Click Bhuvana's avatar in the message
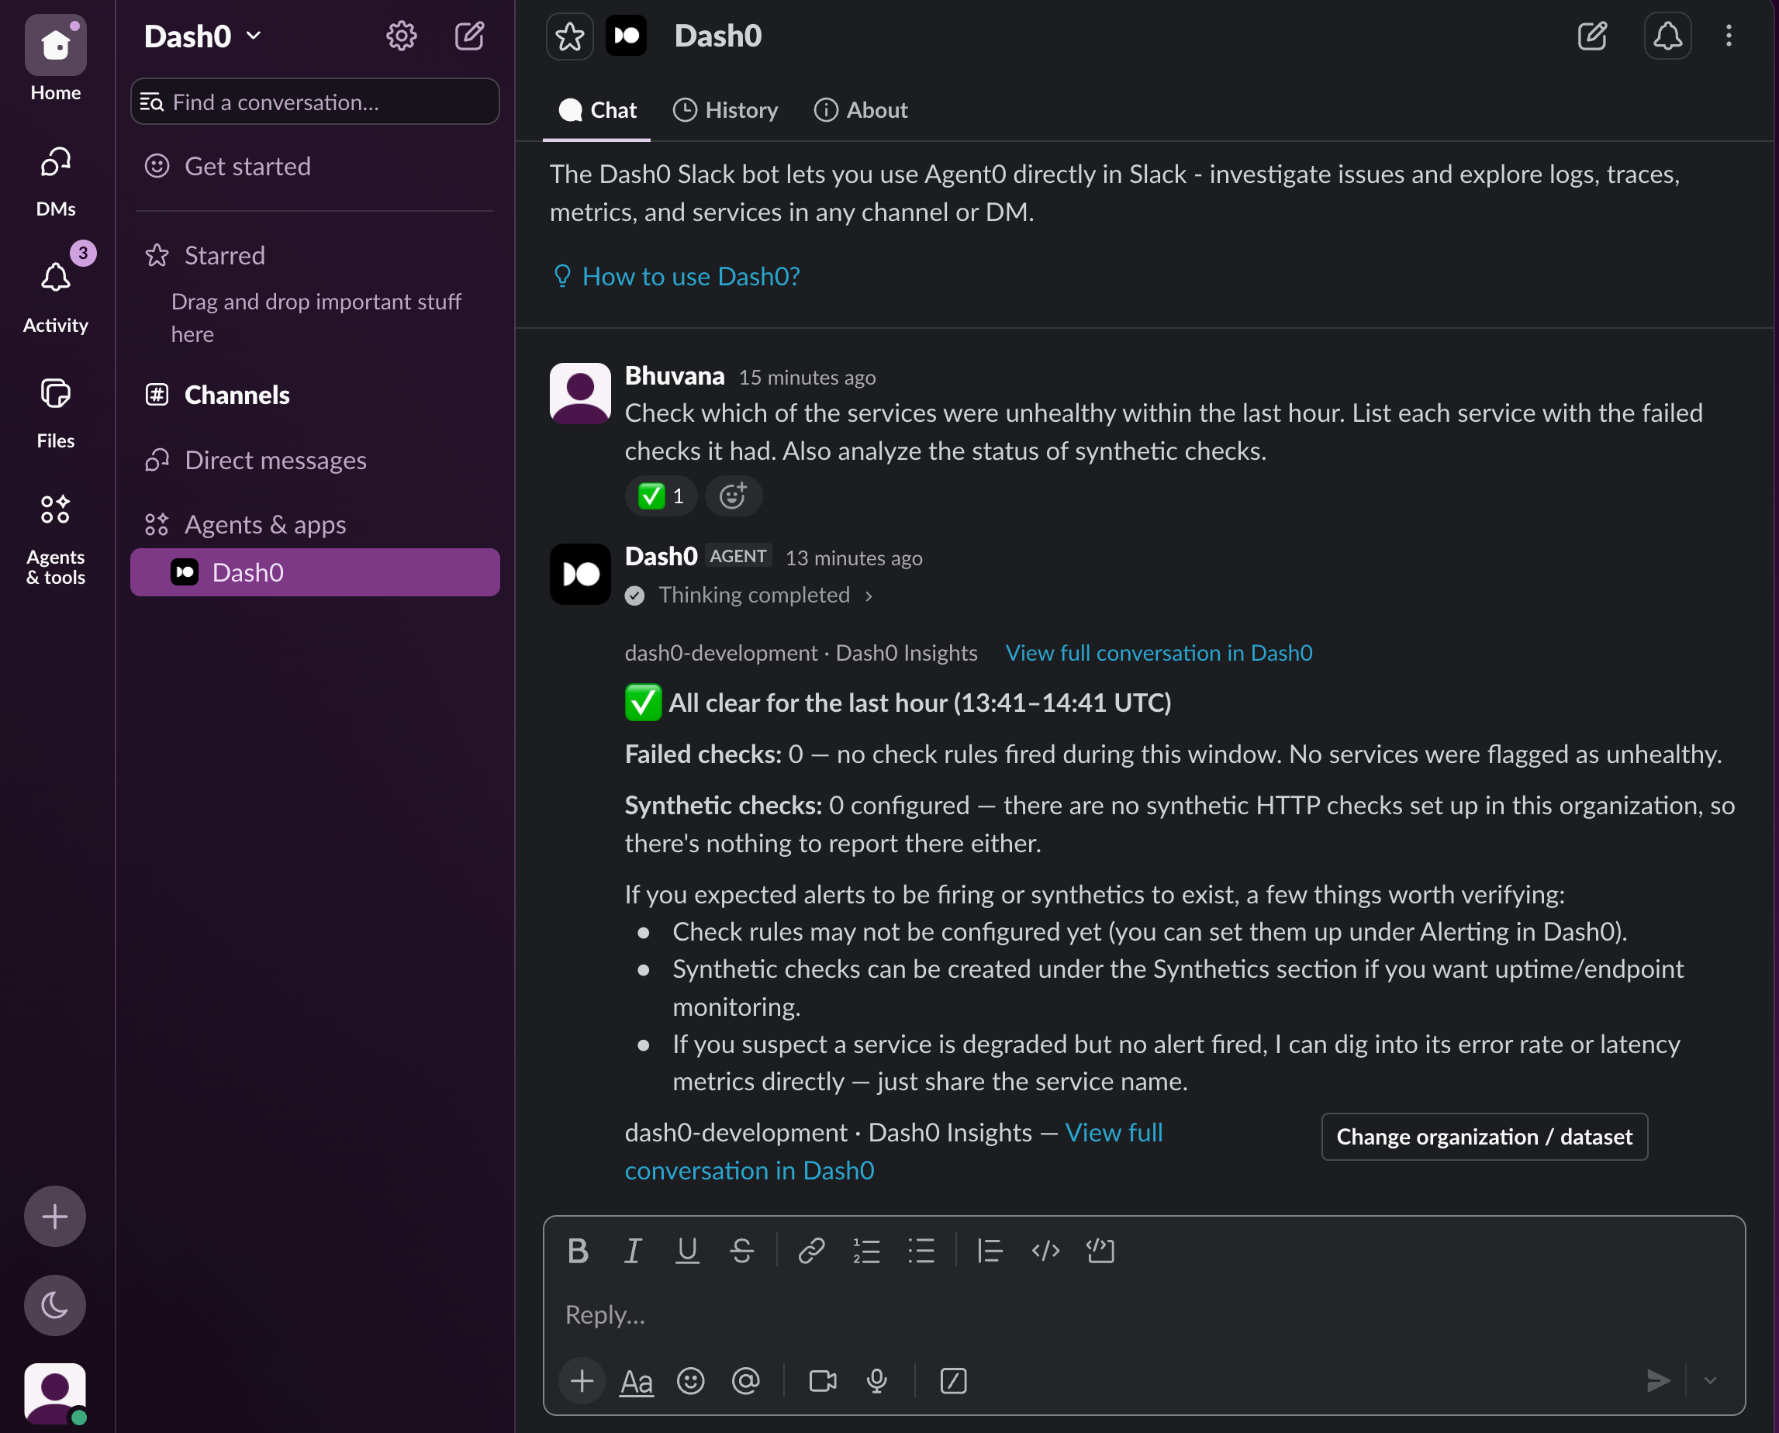The image size is (1779, 1433). click(x=579, y=393)
